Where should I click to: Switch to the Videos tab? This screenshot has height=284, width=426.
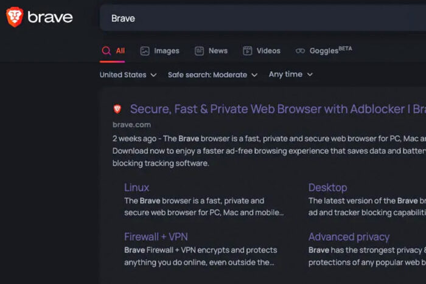click(x=261, y=50)
